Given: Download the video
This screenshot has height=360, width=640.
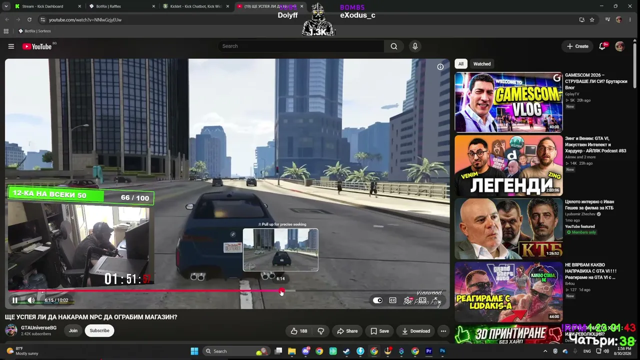Looking at the screenshot, I should [x=416, y=331].
